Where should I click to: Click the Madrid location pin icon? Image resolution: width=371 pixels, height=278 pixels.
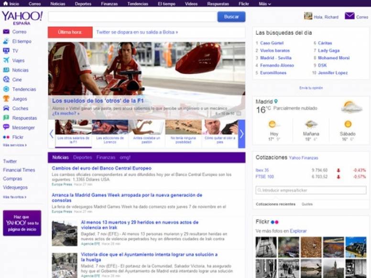click(276, 102)
